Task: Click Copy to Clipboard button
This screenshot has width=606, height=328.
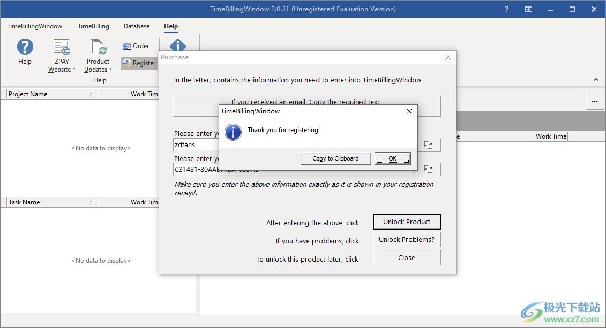Action: click(335, 158)
